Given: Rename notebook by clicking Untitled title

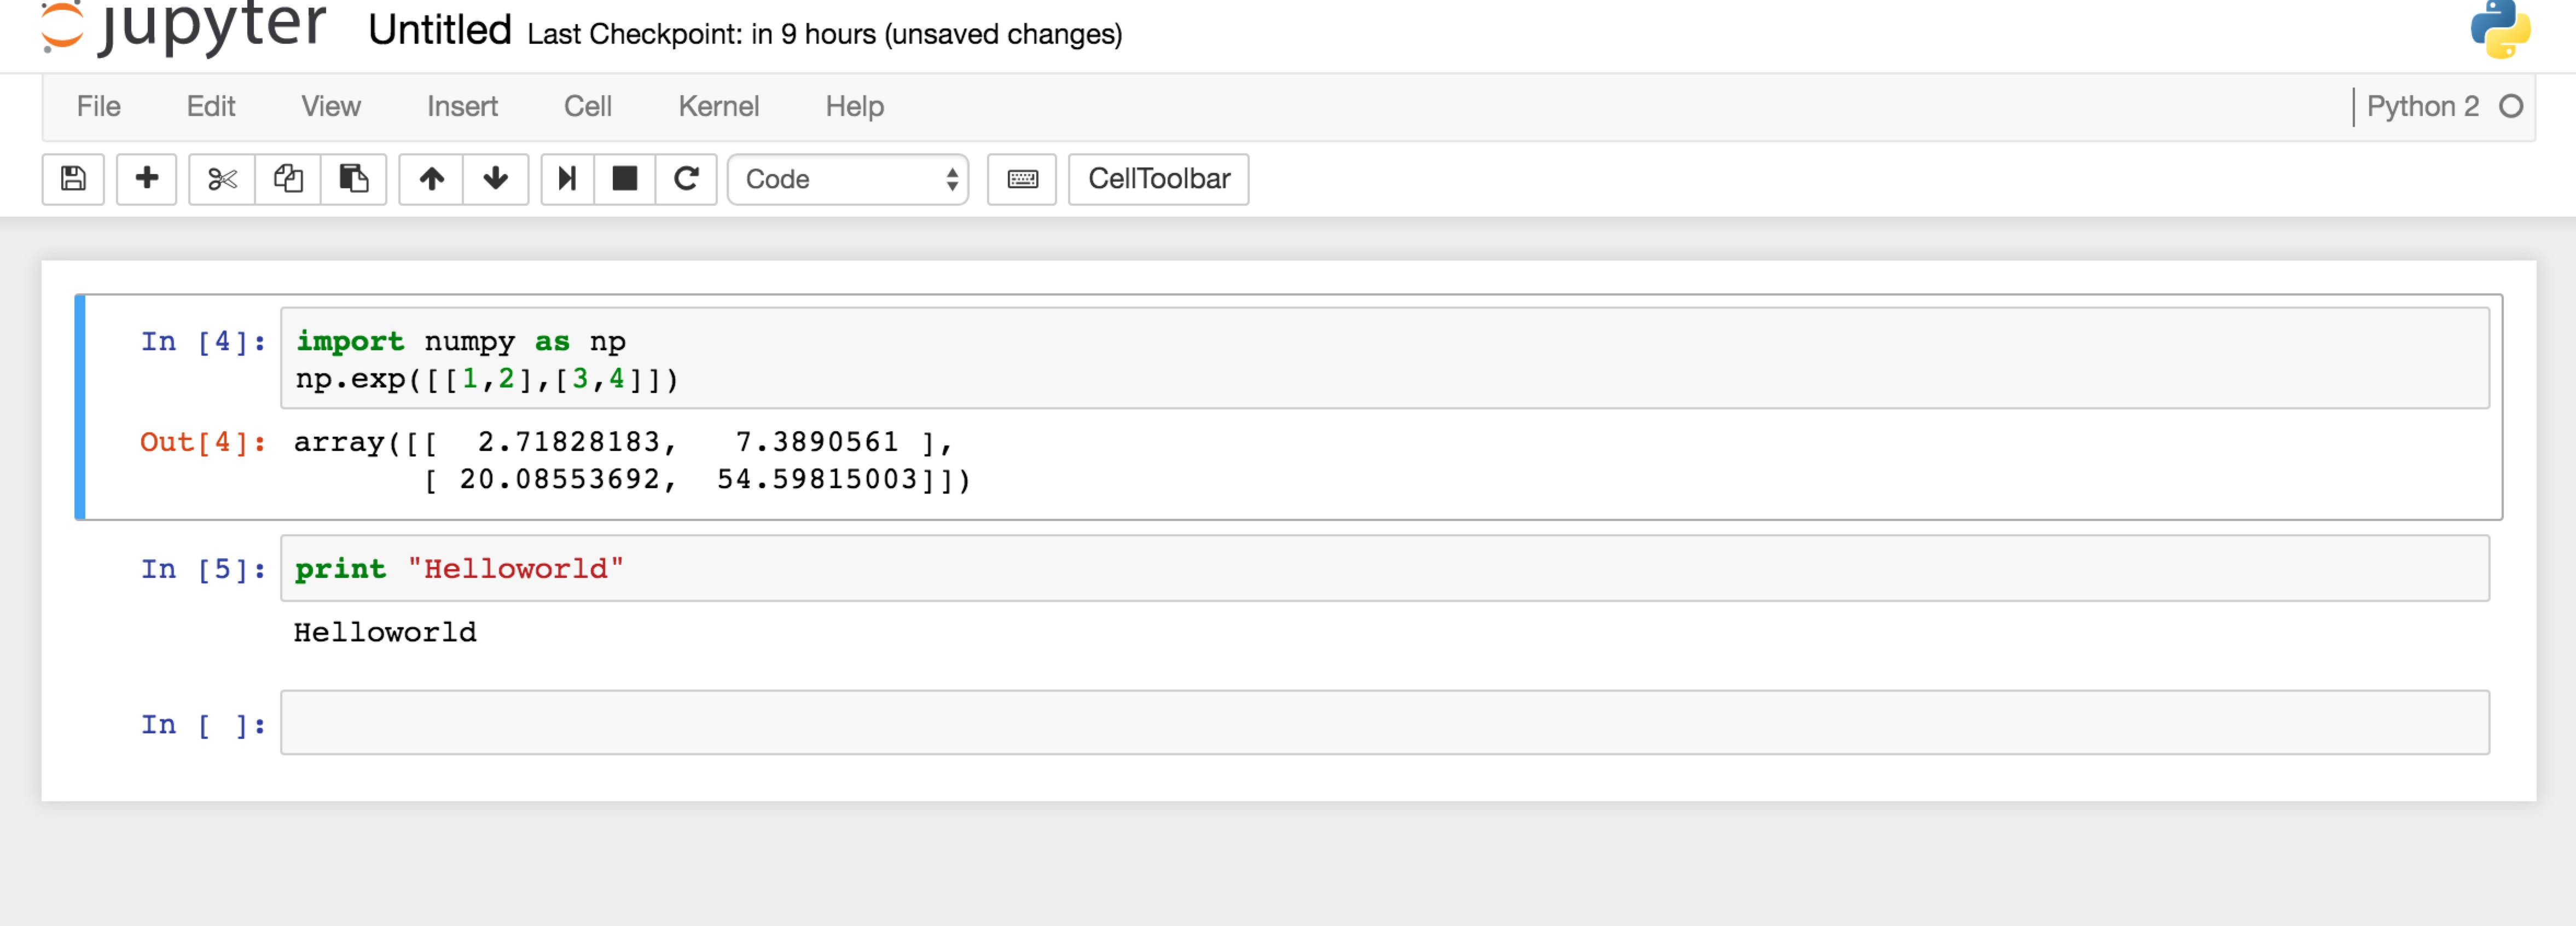Looking at the screenshot, I should tap(439, 30).
